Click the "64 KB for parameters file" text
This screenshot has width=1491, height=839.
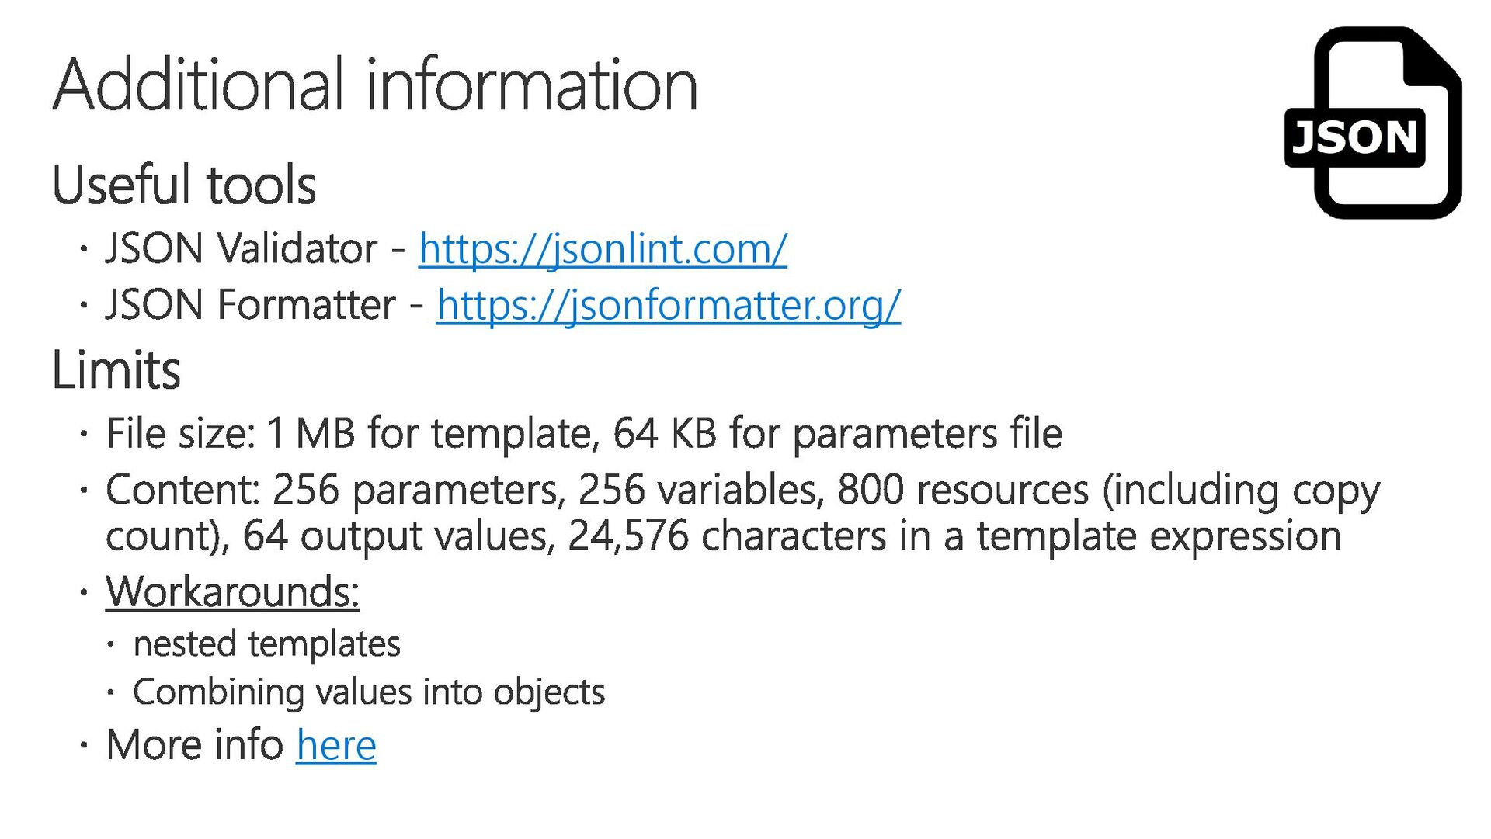point(837,433)
